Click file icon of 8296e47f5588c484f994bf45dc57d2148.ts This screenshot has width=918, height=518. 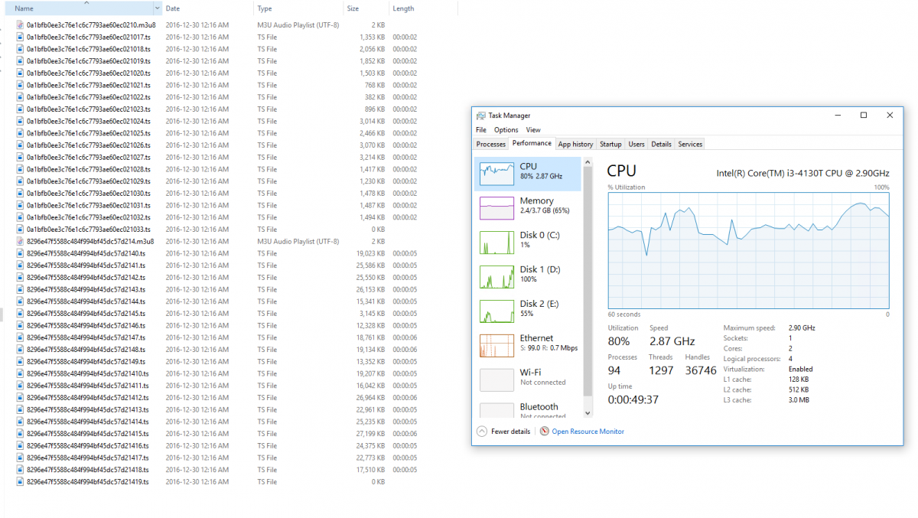click(x=21, y=350)
